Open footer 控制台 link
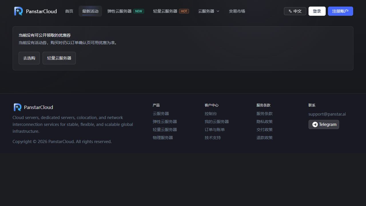Screen dimensions: 366x206 pyautogui.click(x=211, y=114)
